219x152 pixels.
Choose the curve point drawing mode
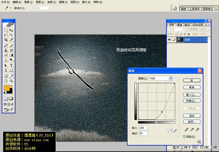(170, 131)
